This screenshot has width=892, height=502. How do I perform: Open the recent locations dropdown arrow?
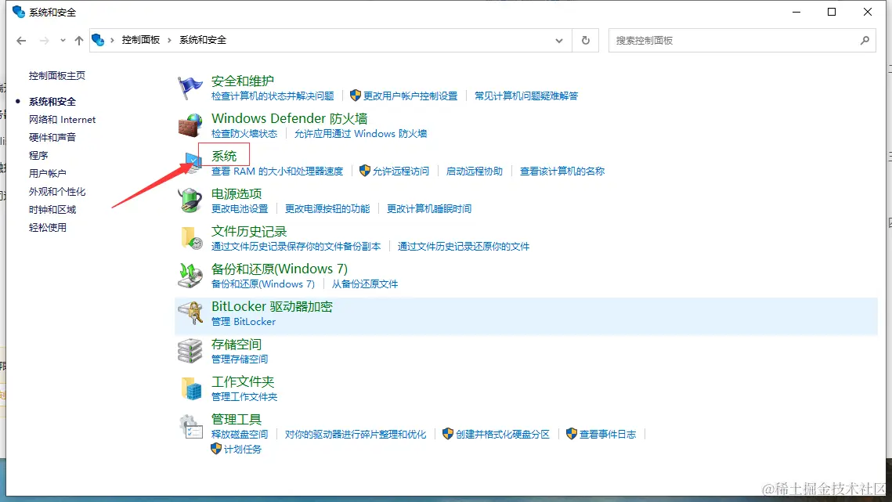tap(63, 41)
